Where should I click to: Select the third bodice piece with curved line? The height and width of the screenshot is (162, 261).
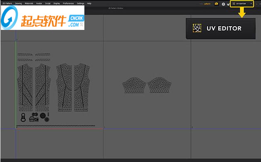(x=64, y=85)
